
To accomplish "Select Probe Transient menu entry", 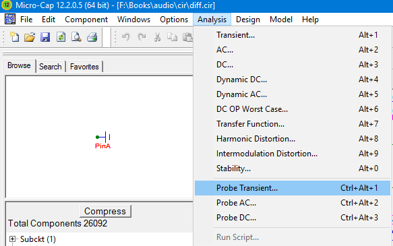I will pos(293,188).
